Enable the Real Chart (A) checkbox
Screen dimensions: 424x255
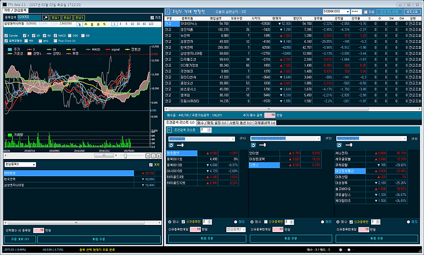pyautogui.click(x=55, y=41)
